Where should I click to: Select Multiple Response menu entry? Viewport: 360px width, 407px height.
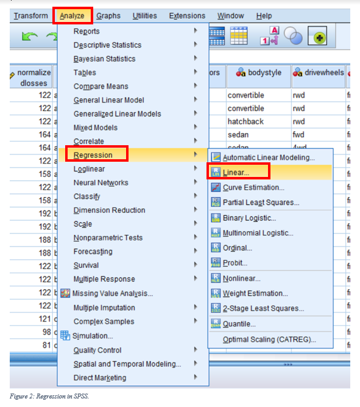133,279
